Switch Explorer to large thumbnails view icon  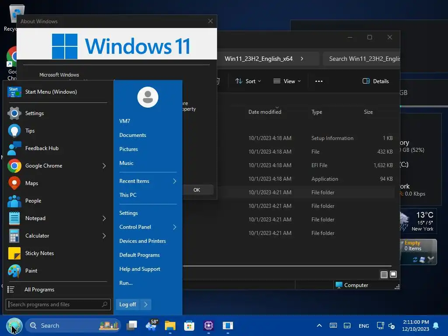[393, 274]
